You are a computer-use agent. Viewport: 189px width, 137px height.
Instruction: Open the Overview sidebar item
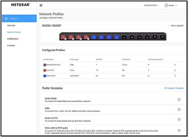tap(11, 25)
